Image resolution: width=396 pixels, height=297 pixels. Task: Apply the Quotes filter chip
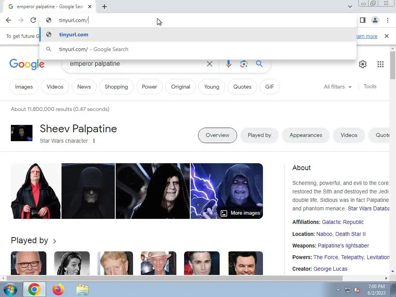click(x=242, y=87)
